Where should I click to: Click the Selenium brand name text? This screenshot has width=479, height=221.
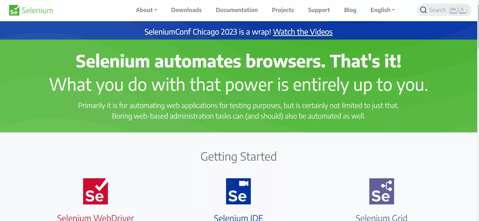37,10
